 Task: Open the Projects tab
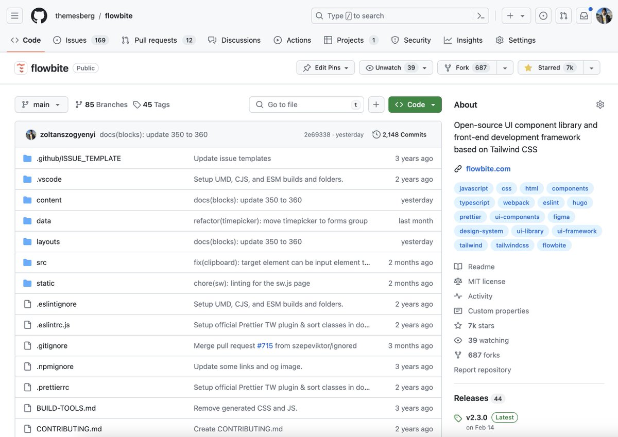351,40
